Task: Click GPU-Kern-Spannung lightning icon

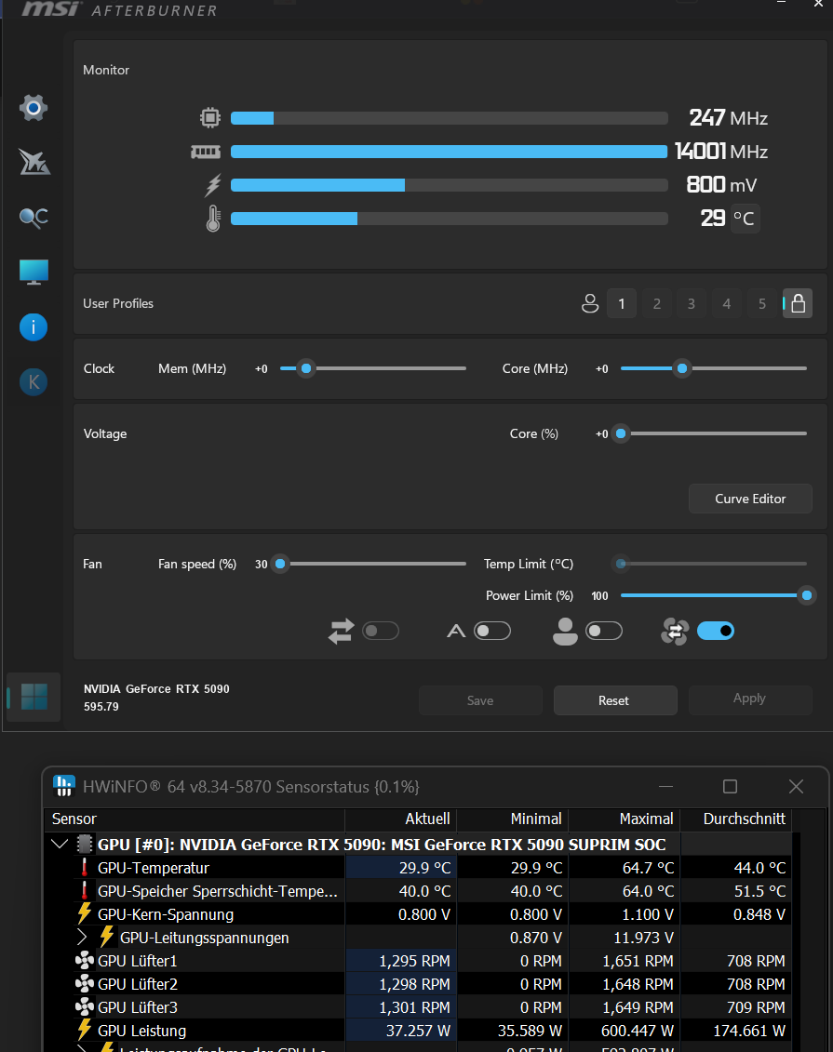Action: point(84,913)
